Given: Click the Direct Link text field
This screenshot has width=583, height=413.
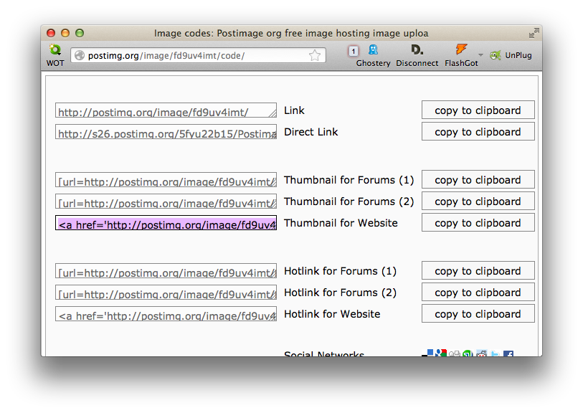Looking at the screenshot, I should (166, 132).
